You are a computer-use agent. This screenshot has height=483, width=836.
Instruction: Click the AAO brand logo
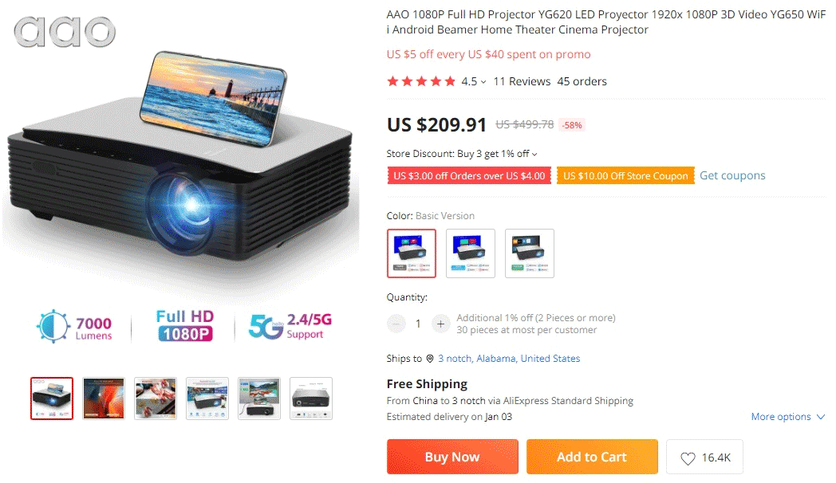tap(65, 31)
